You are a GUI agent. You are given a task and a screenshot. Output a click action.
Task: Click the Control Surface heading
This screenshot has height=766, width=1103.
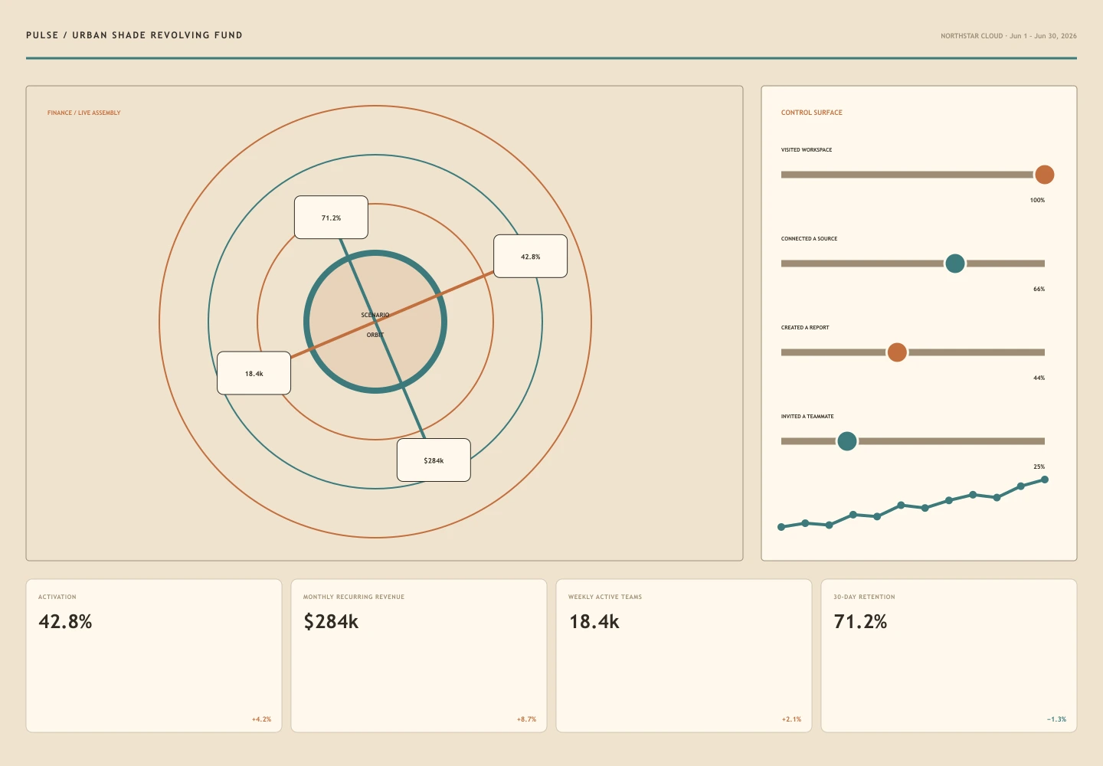(812, 113)
